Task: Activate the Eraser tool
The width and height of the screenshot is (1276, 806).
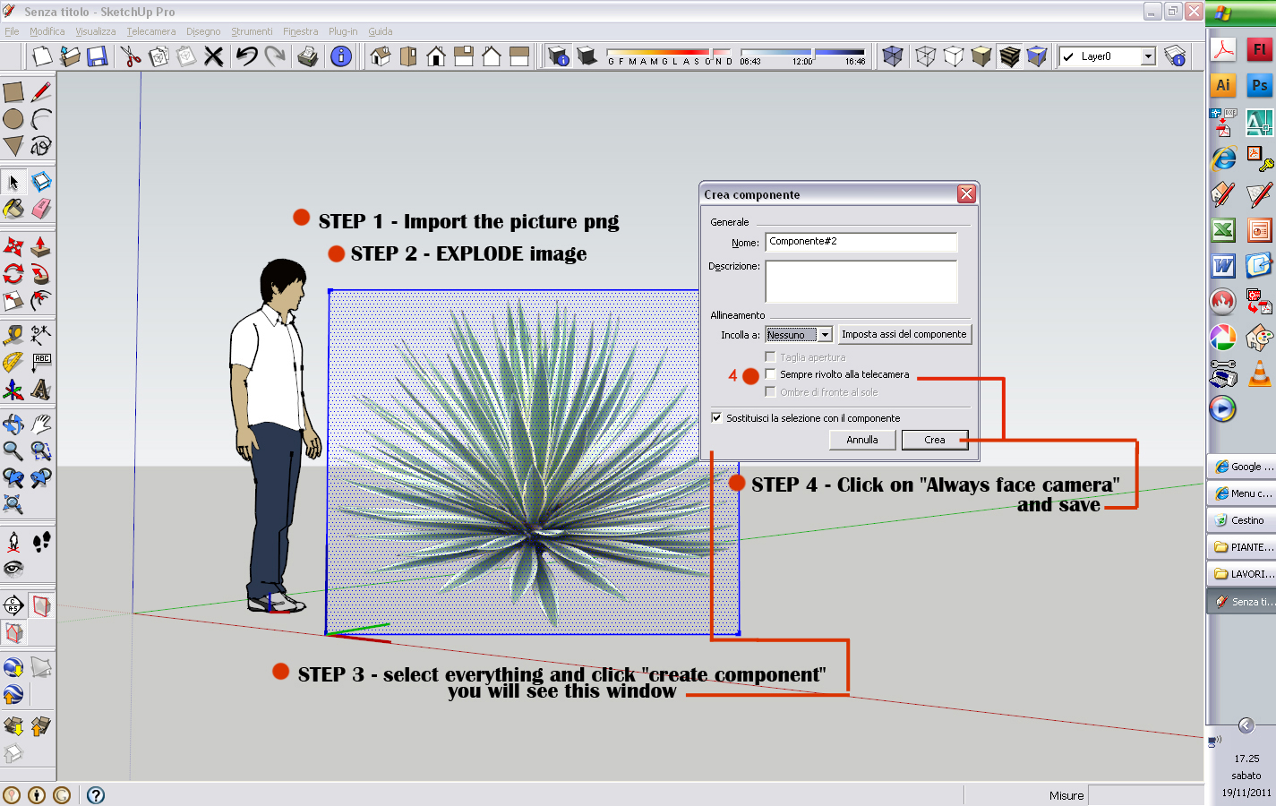Action: click(39, 209)
